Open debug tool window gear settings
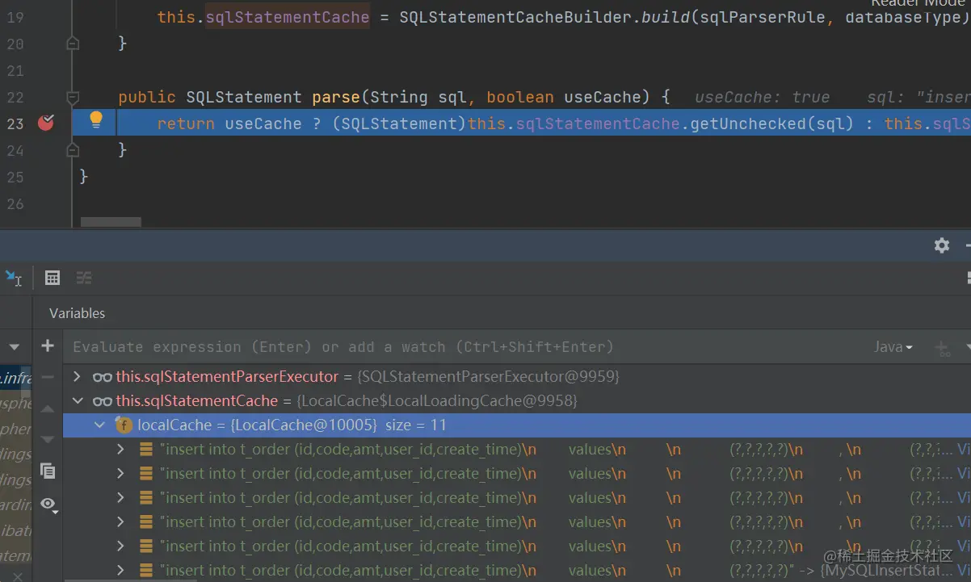This screenshot has width=971, height=582. tap(942, 245)
